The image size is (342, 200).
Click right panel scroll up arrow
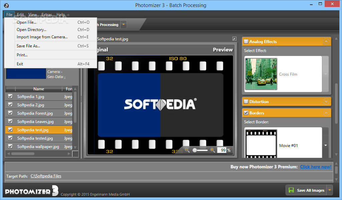pos(336,39)
